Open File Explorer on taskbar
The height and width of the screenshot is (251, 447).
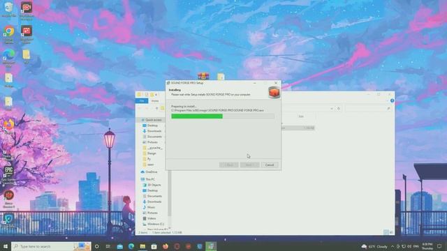(142, 246)
